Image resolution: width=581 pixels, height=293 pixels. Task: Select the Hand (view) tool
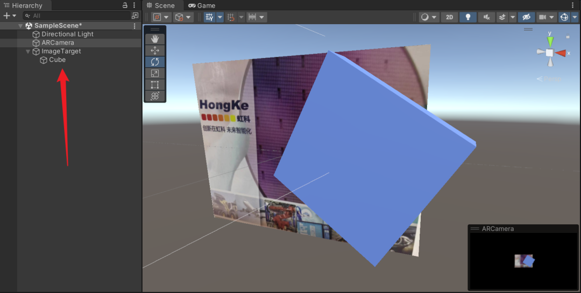pyautogui.click(x=155, y=39)
